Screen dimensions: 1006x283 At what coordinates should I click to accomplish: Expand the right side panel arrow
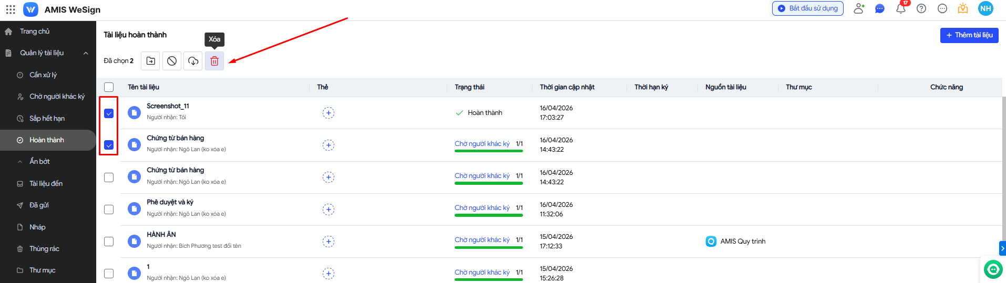pyautogui.click(x=1002, y=248)
